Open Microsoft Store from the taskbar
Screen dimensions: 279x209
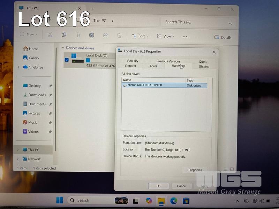[x=186, y=201]
